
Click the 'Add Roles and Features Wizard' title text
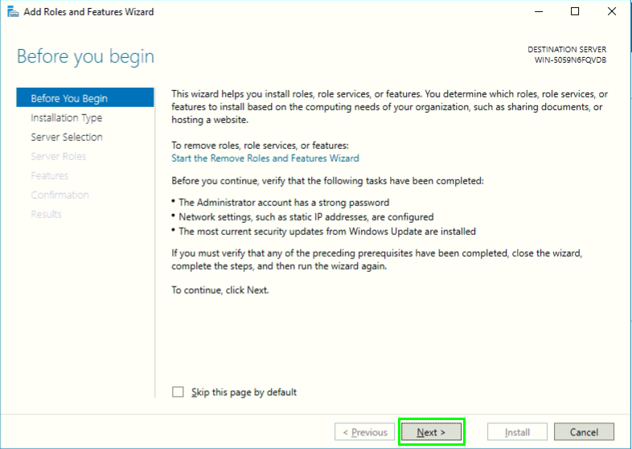88,12
